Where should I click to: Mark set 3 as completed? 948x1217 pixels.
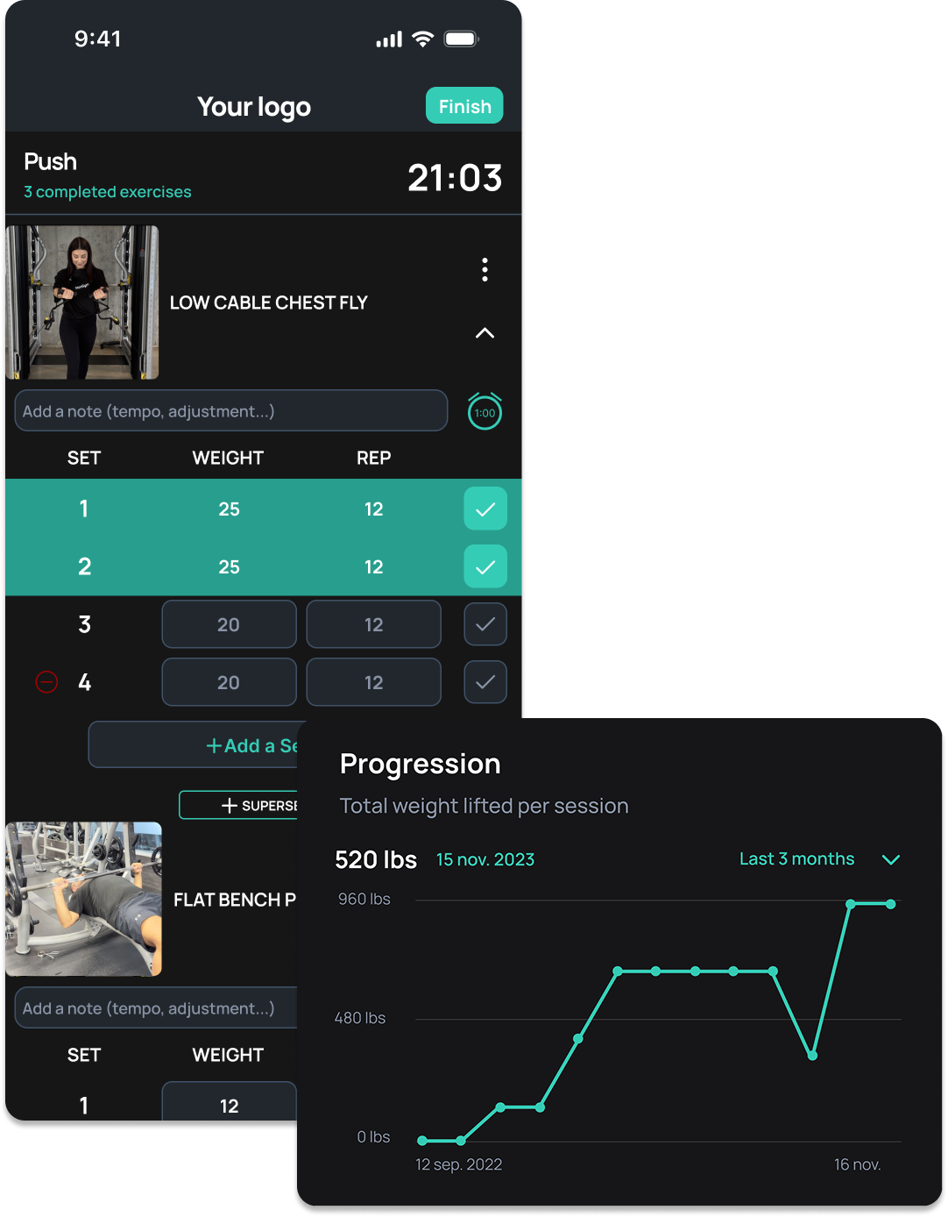485,624
